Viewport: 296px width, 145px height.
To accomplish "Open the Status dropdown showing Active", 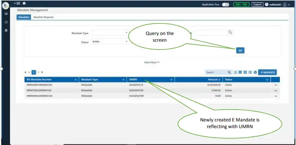I will [x=110, y=42].
